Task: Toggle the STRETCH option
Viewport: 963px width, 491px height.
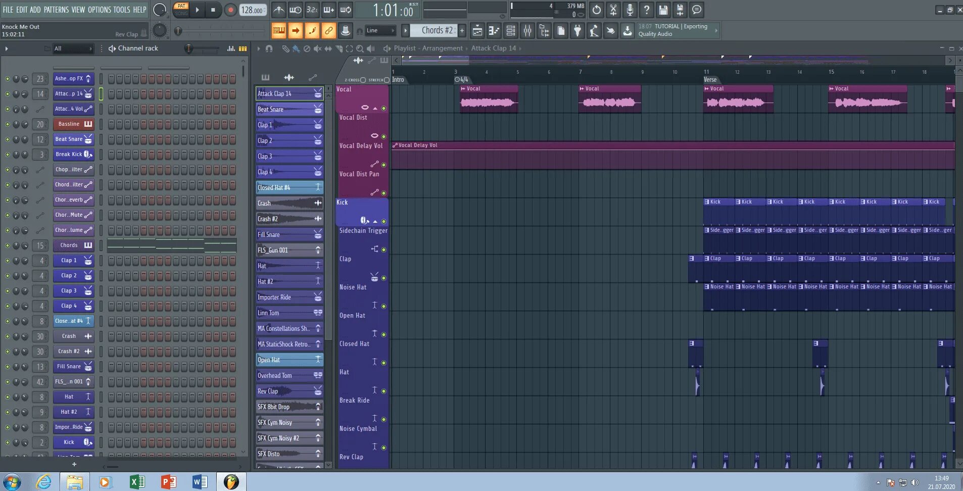Action: point(387,80)
